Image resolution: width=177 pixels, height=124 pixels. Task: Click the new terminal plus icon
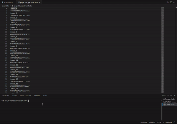[163, 96]
